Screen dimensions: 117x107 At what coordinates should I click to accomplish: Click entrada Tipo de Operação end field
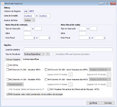[38, 29]
